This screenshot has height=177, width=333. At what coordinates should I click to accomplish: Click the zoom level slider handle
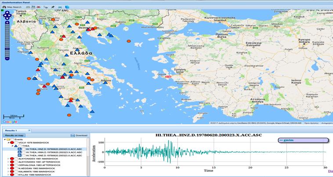pos(7,49)
